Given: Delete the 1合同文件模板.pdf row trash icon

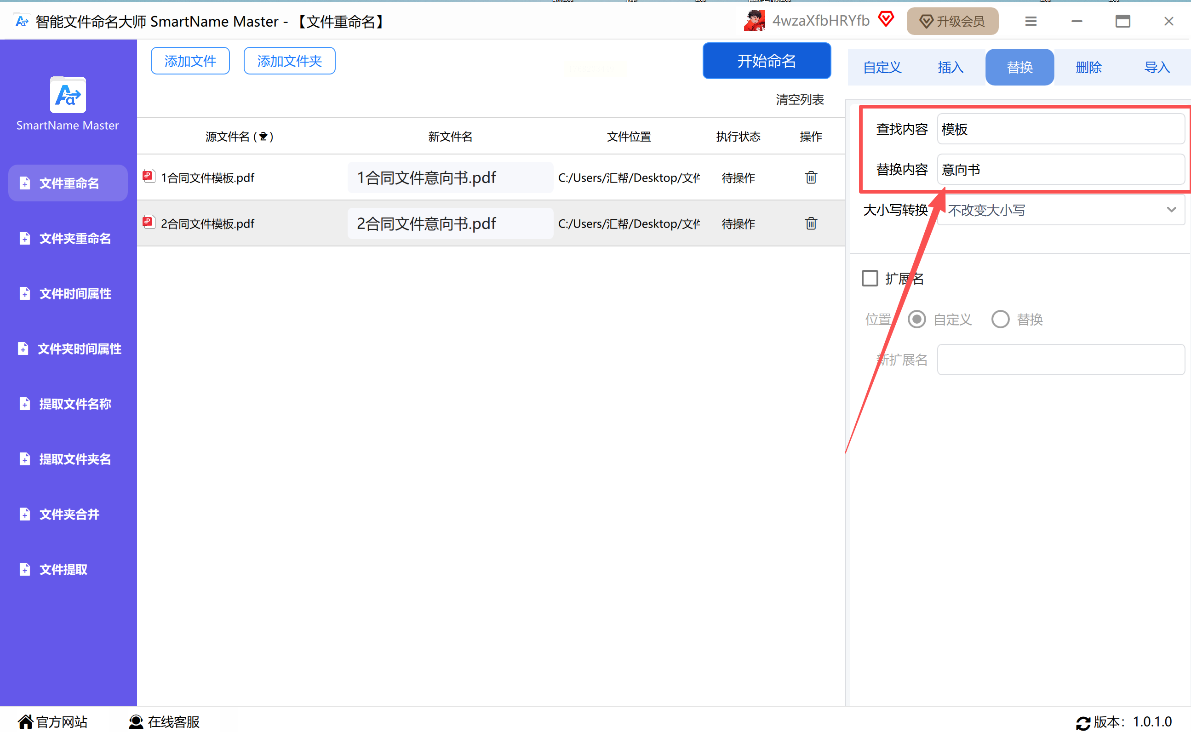Looking at the screenshot, I should click(811, 177).
